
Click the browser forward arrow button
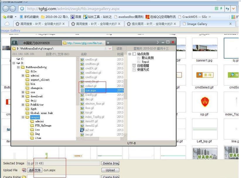point(13,9)
